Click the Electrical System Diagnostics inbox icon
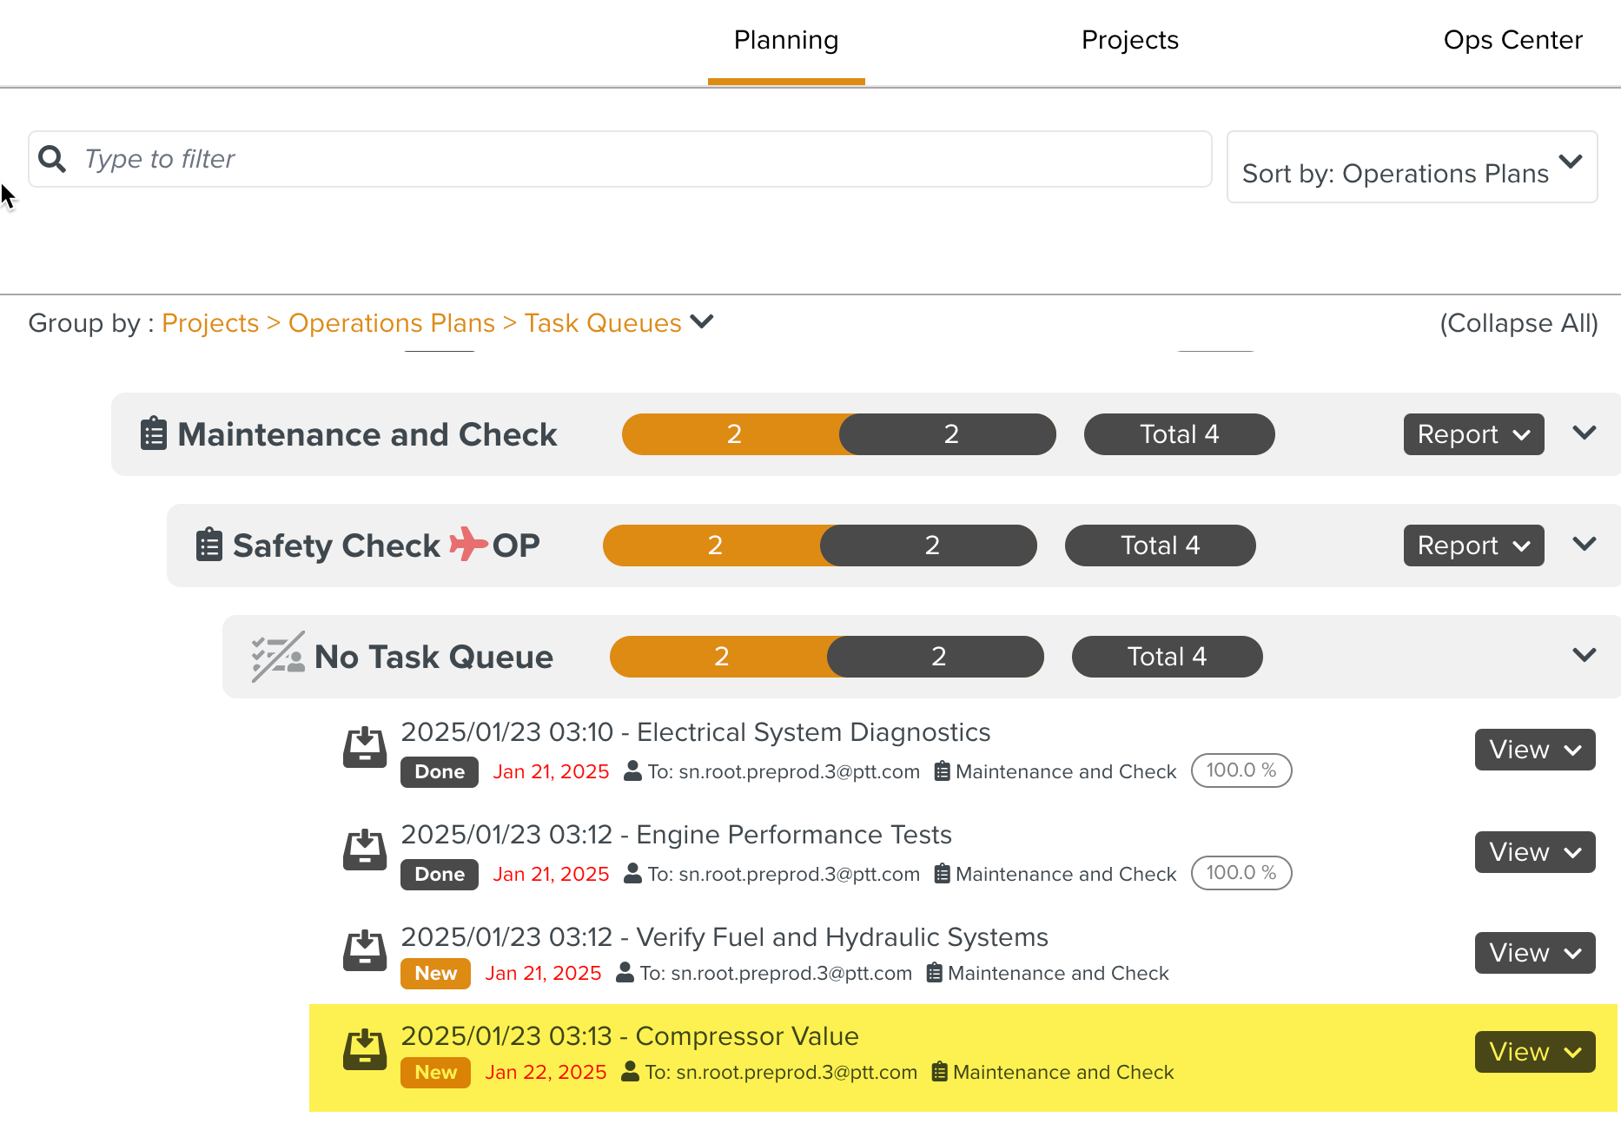1621x1124 pixels. [365, 748]
